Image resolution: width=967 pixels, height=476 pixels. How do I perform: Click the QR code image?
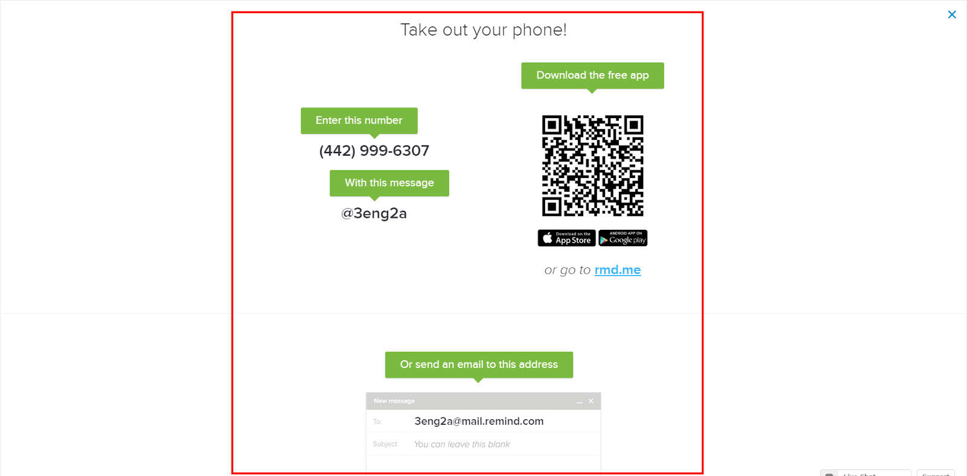tap(593, 166)
